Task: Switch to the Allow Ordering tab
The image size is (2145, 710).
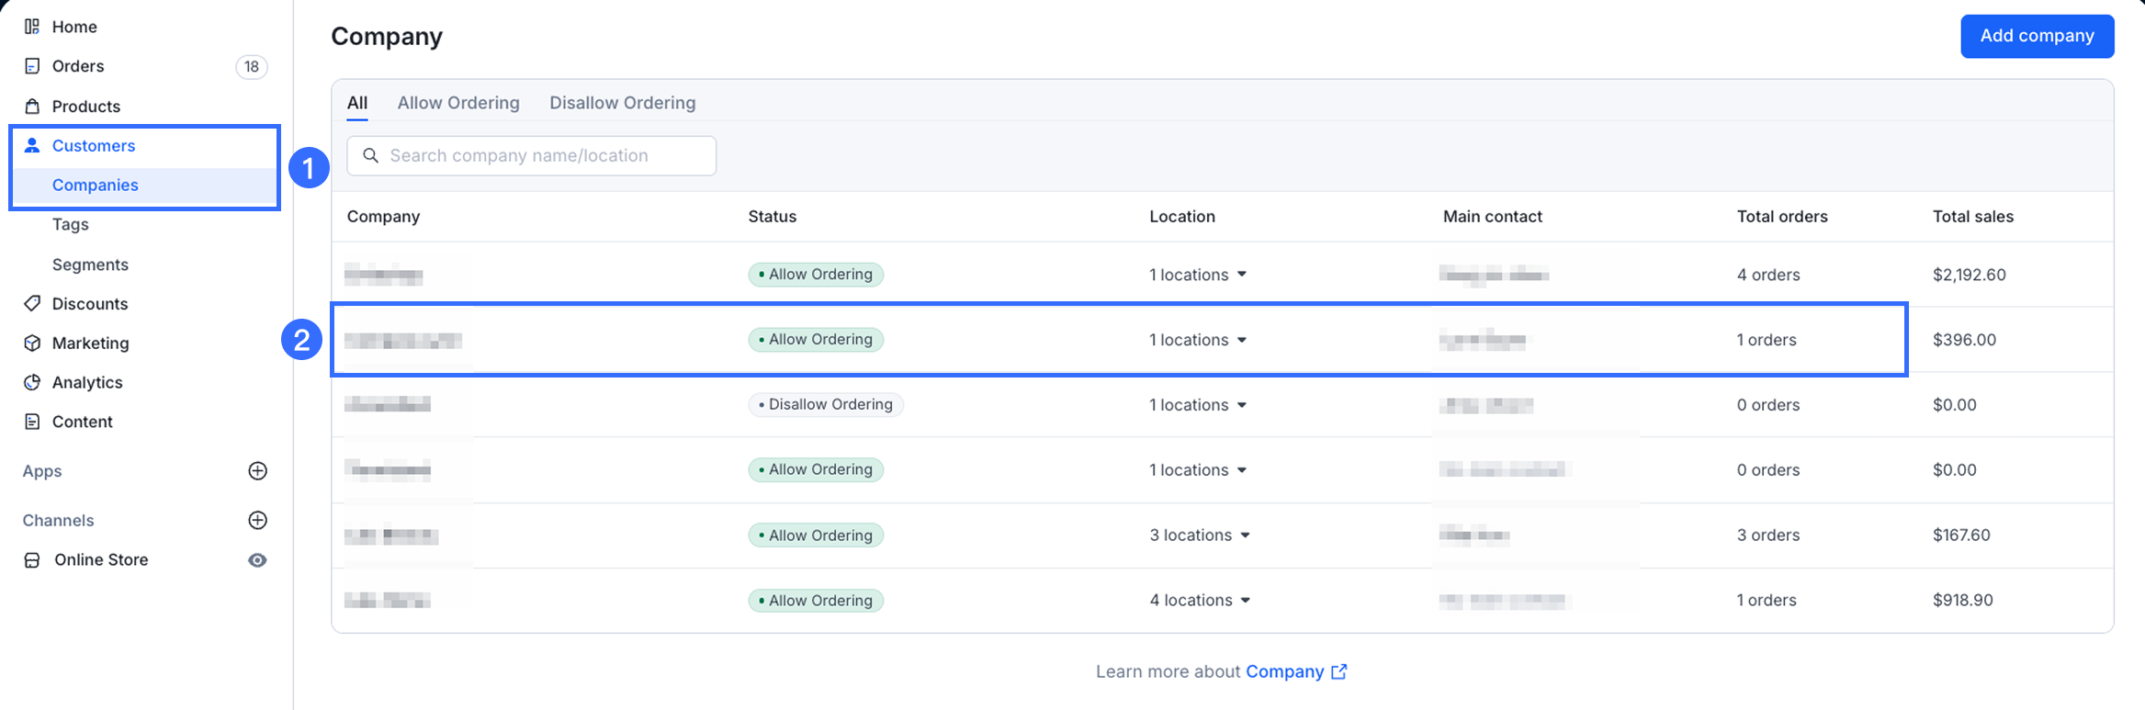Action: [458, 103]
